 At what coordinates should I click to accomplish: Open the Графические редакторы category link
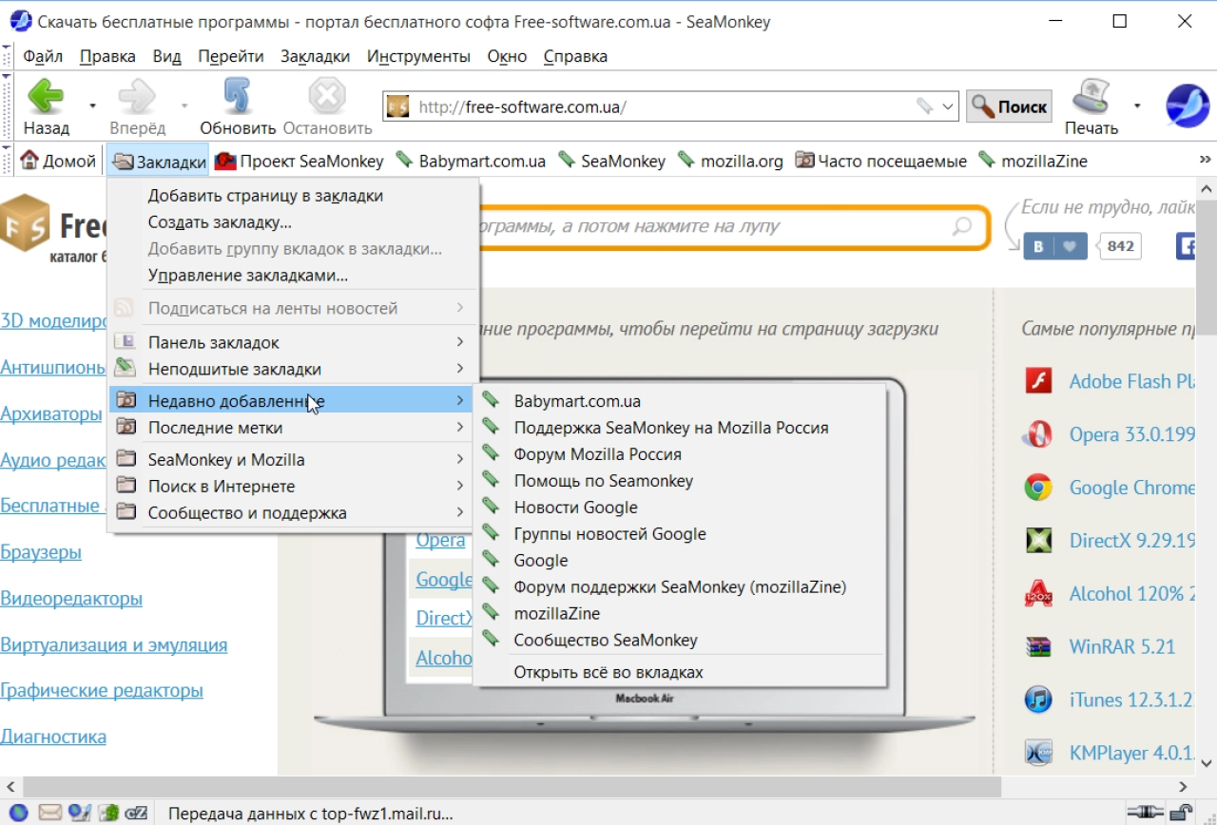click(x=102, y=690)
